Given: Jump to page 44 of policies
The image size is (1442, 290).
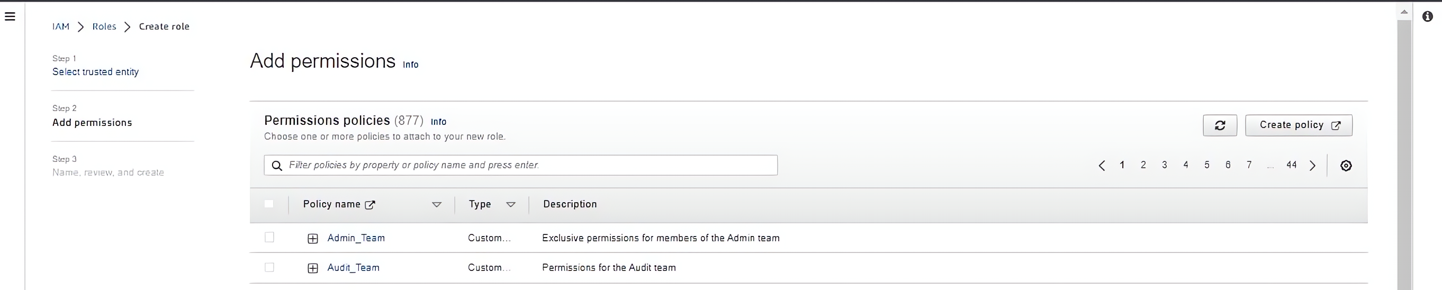Looking at the screenshot, I should (1291, 165).
